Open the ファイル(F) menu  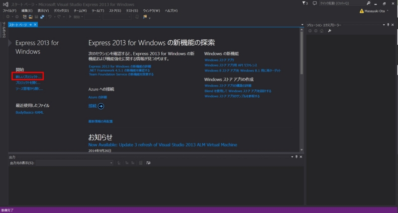[x=9, y=10]
